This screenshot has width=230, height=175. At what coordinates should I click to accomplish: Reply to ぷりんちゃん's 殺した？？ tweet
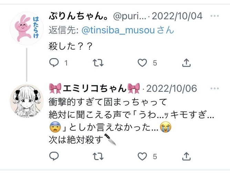point(54,63)
